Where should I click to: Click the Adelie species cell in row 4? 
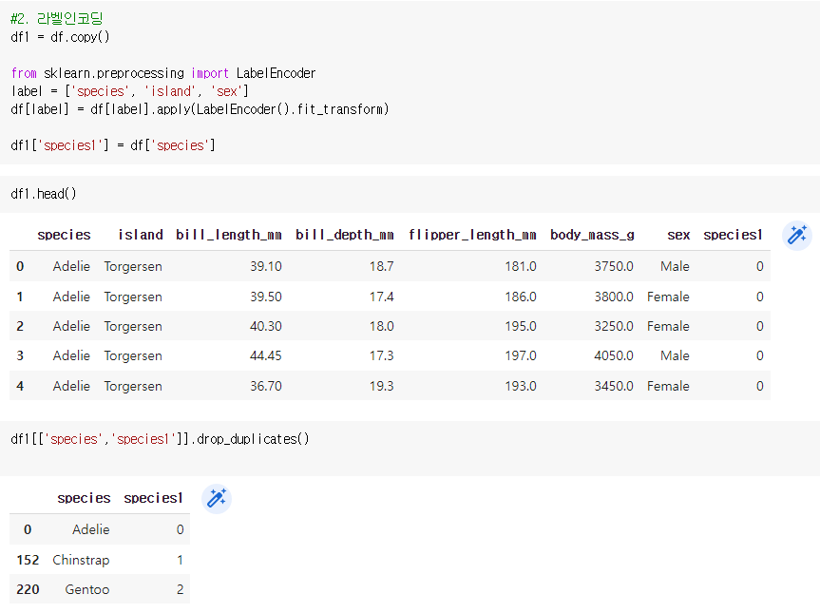(x=71, y=386)
